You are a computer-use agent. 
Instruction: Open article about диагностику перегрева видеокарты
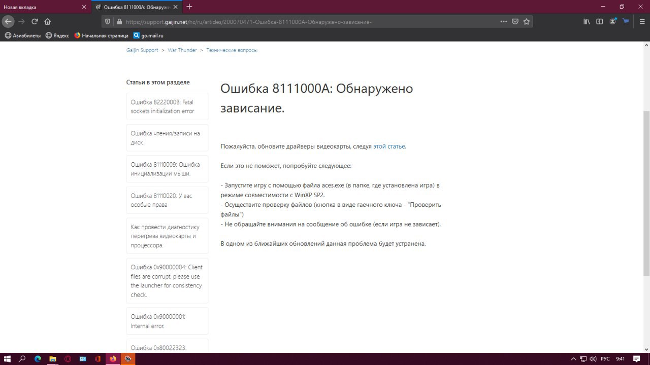[x=167, y=236]
